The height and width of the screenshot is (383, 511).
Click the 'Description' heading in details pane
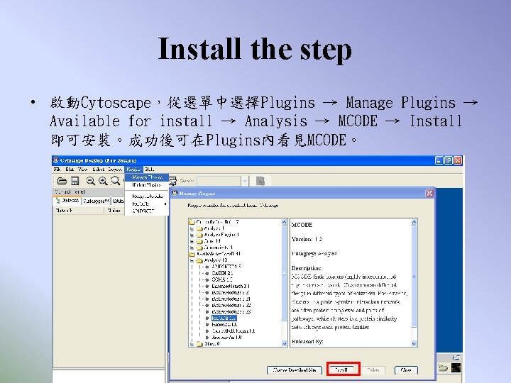click(x=306, y=268)
